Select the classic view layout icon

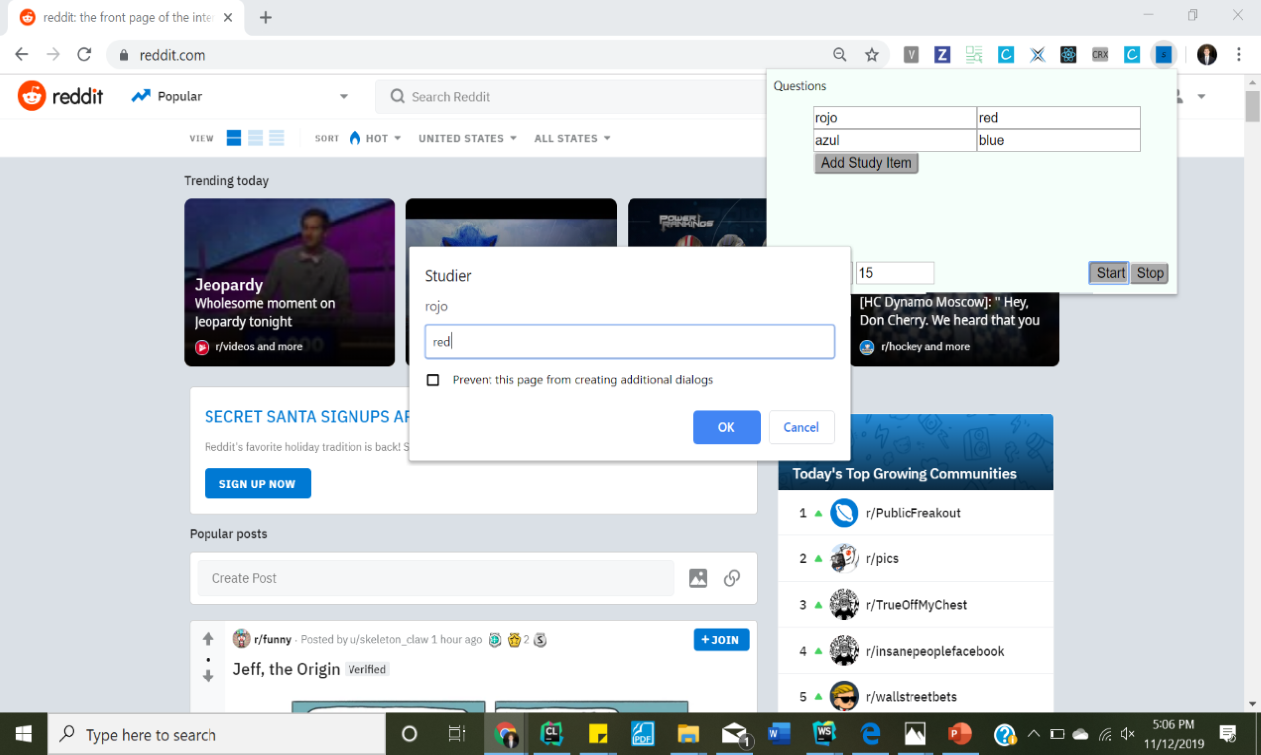click(255, 138)
